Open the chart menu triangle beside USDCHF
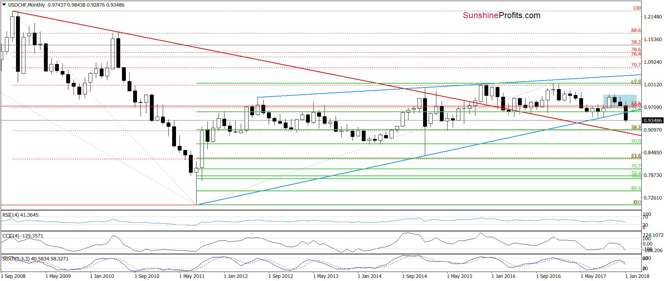 pyautogui.click(x=4, y=5)
